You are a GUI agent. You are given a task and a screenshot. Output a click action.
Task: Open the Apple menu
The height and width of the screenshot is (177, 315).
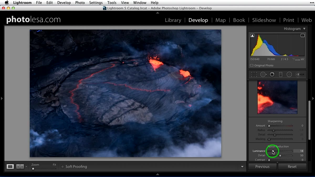click(x=7, y=3)
